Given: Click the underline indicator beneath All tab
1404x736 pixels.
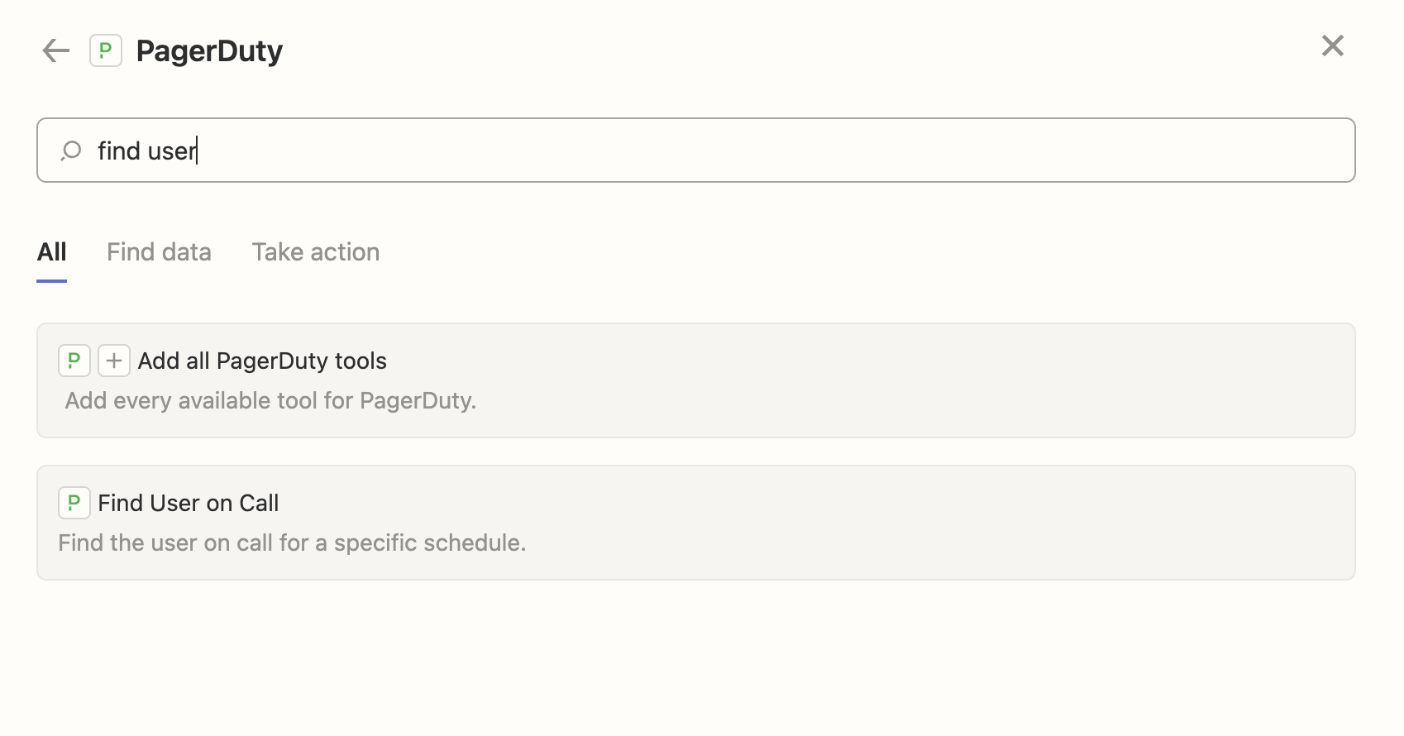Looking at the screenshot, I should pos(51,281).
